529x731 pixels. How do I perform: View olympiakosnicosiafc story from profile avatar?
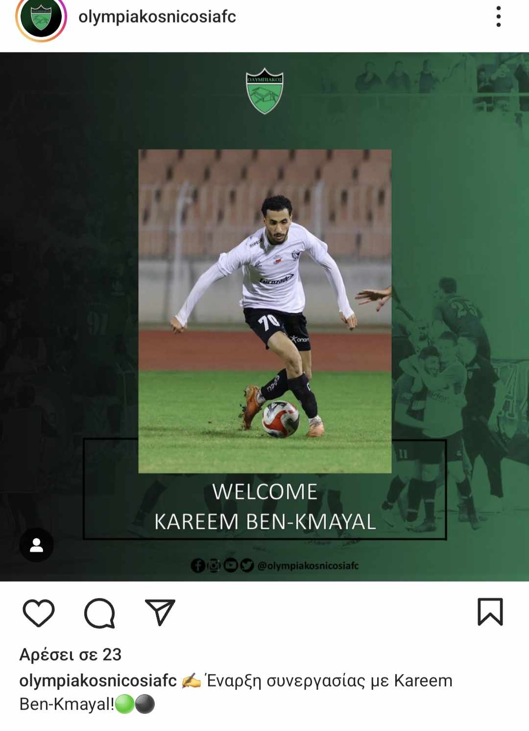[41, 18]
